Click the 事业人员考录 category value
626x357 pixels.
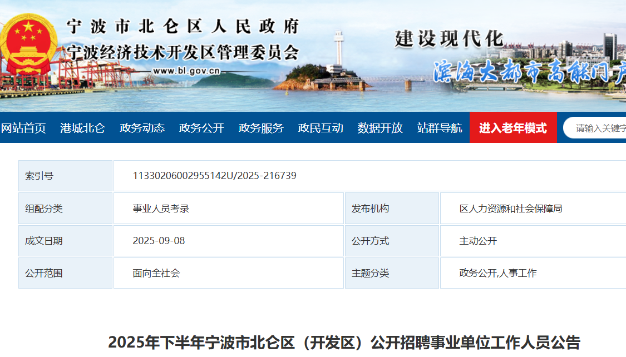coord(161,209)
